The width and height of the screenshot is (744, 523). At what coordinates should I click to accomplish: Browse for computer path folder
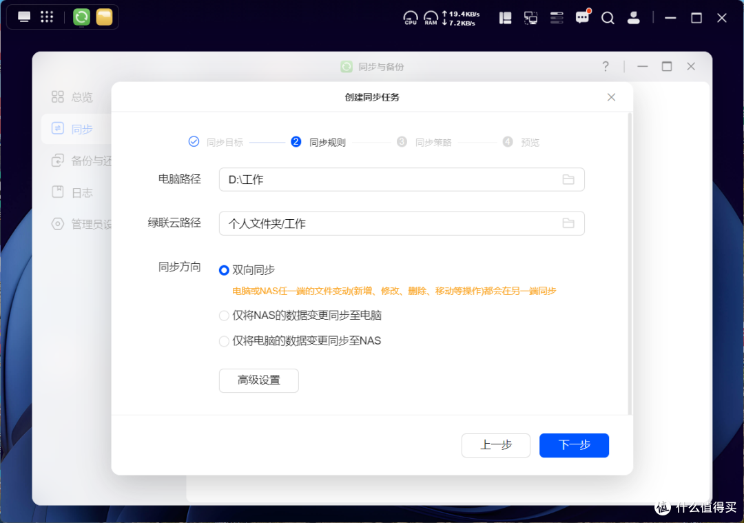pos(568,179)
